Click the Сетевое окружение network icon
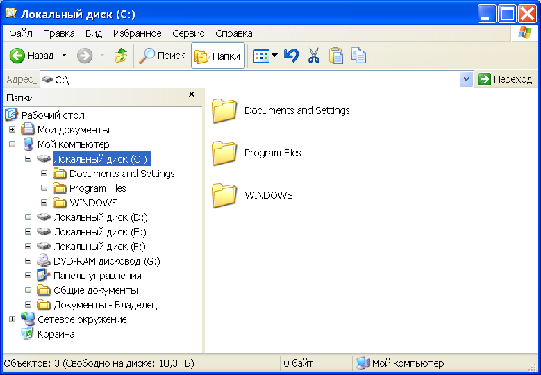 point(28,319)
